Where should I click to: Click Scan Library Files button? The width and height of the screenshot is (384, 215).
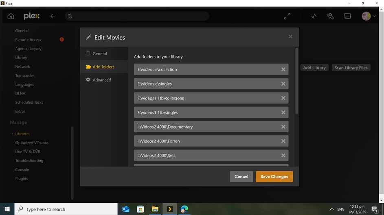pyautogui.click(x=351, y=68)
